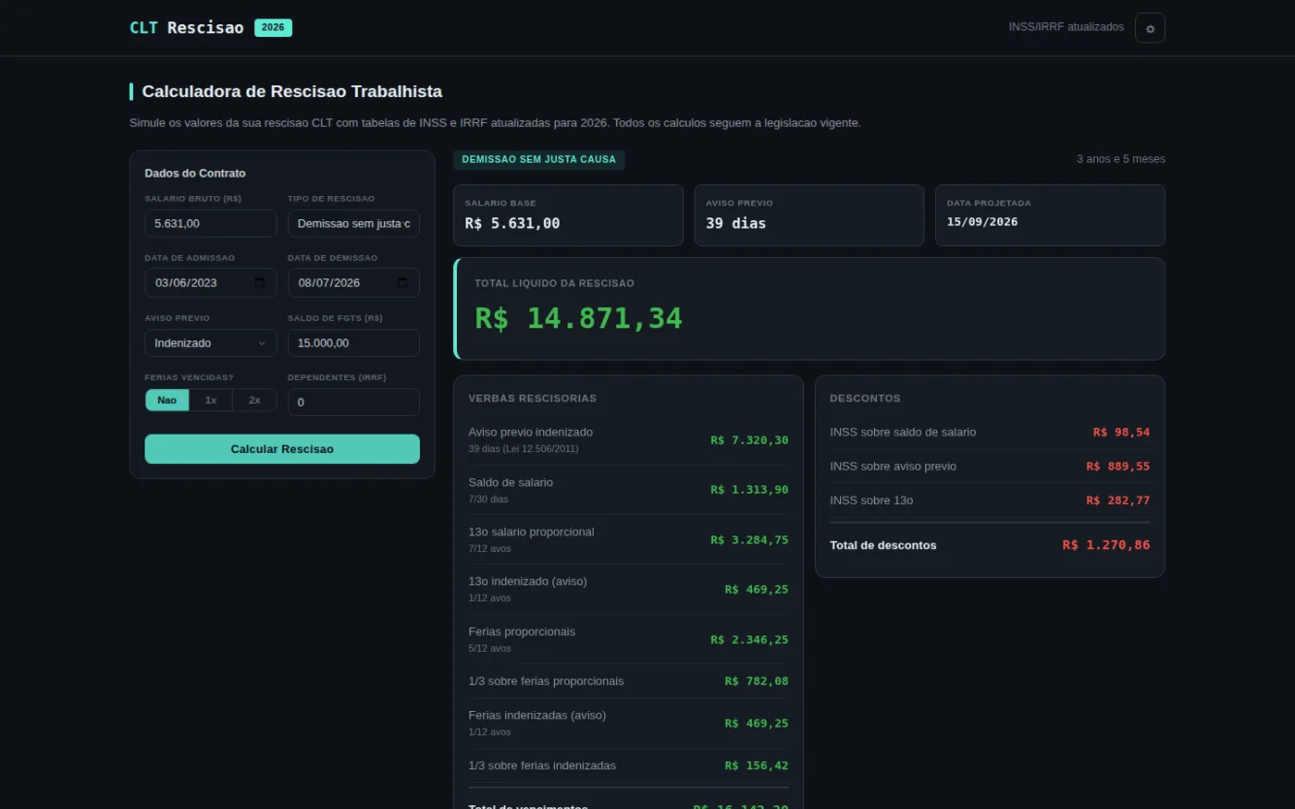Click the Aviso Previo '39 dias' card

click(x=809, y=215)
